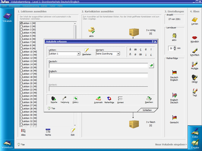202x151 pixels.
Task: Increase Lerndauer minutes with up arrow
Action: tap(175, 47)
